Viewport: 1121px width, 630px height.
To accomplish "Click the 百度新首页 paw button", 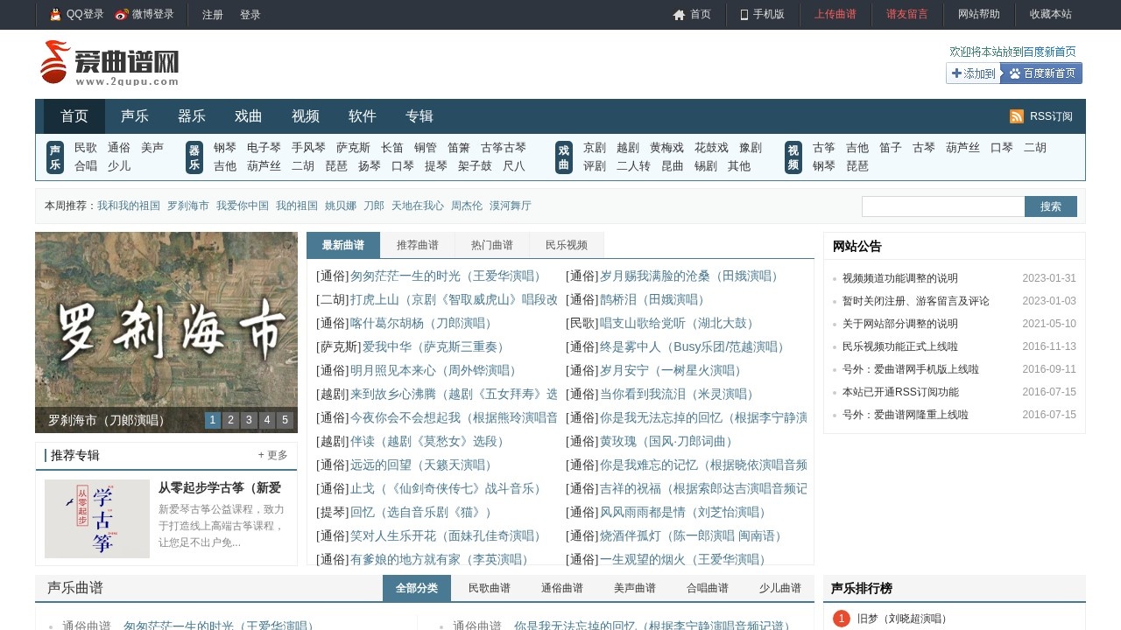I will coord(1041,73).
